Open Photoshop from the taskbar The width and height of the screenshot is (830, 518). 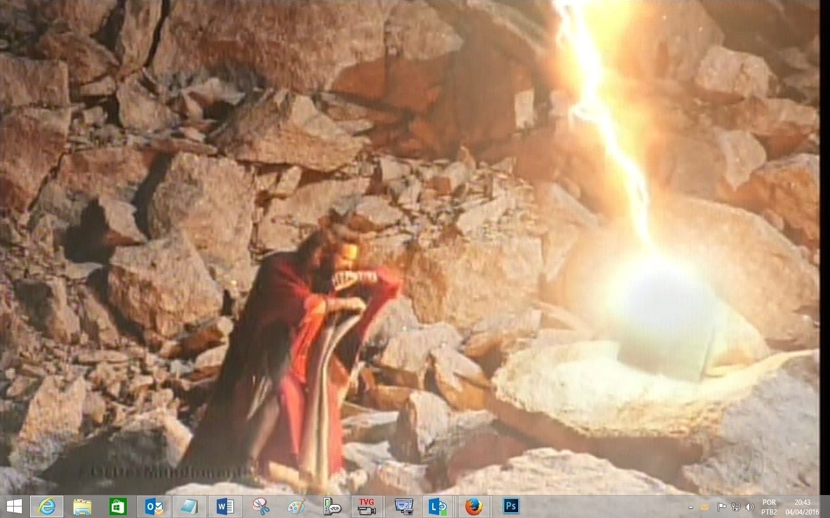[511, 506]
